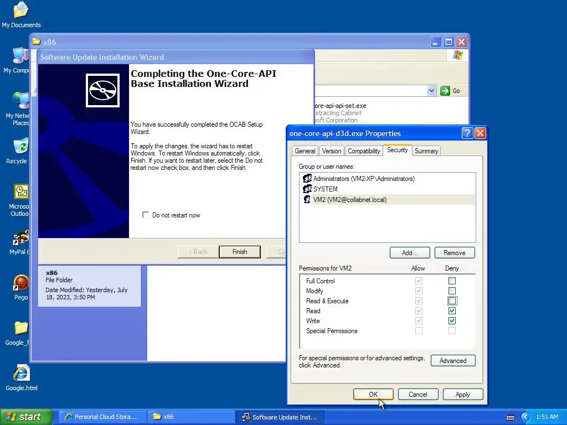Open Advanced permission settings
567x425 pixels.
(453, 361)
